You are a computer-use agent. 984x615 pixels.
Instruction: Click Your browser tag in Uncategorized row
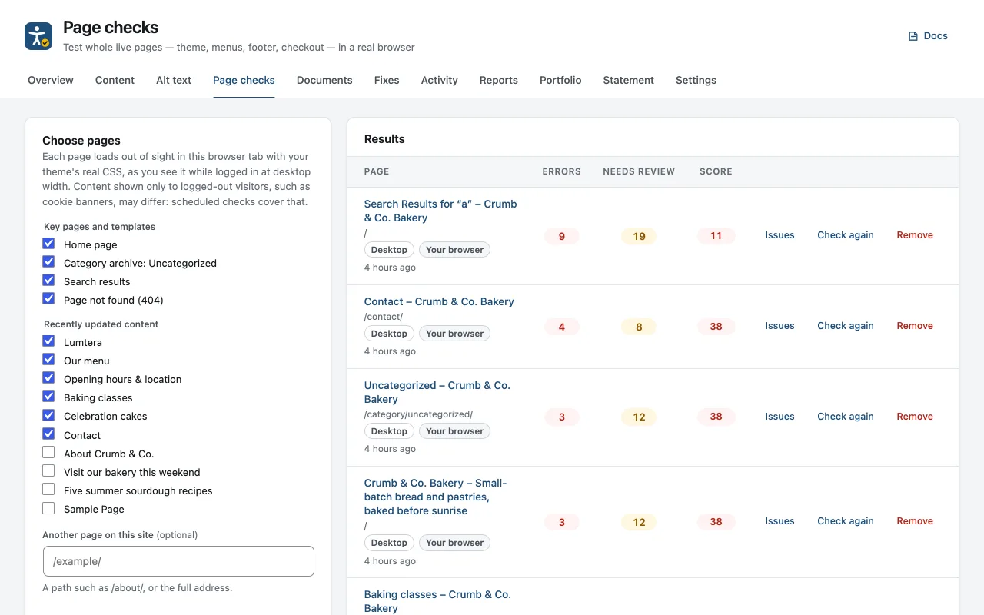pyautogui.click(x=454, y=431)
